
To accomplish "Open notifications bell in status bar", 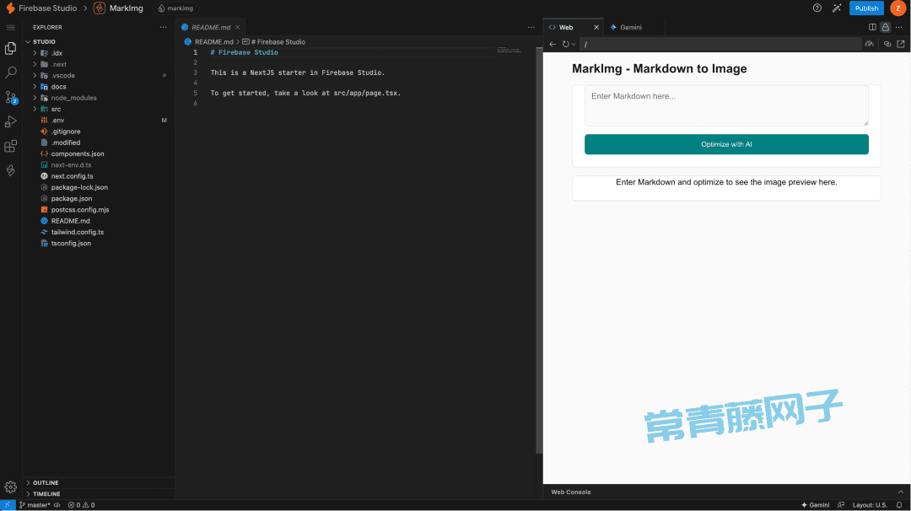I will [x=899, y=505].
